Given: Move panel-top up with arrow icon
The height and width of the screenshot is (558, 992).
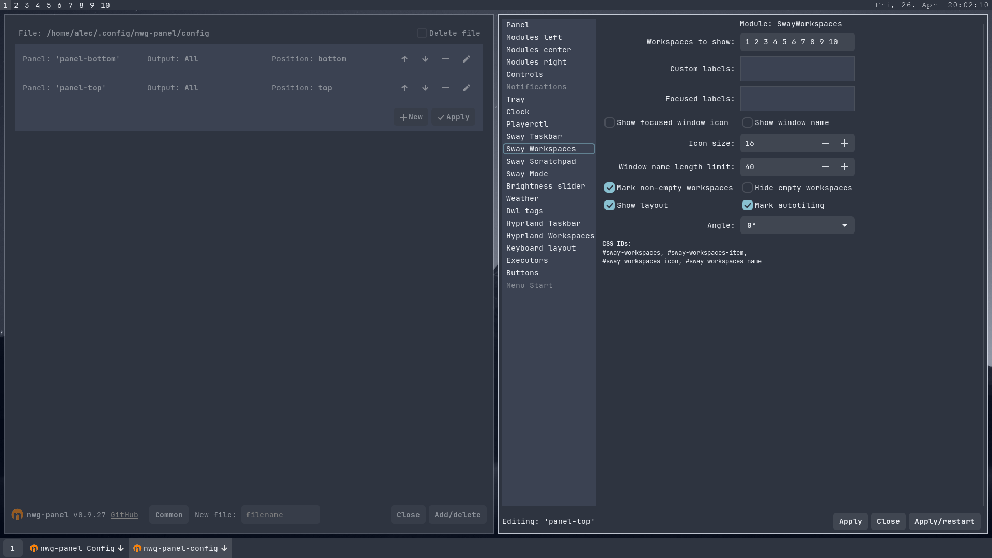Looking at the screenshot, I should coord(405,88).
